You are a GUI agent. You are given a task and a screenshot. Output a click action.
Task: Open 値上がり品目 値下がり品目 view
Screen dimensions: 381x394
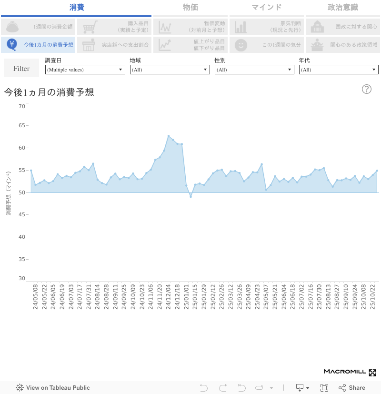point(190,45)
